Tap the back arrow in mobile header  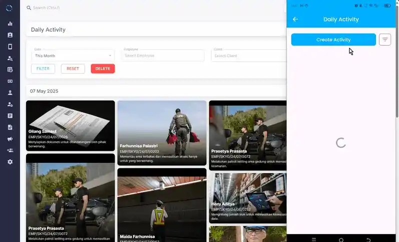[x=295, y=20]
